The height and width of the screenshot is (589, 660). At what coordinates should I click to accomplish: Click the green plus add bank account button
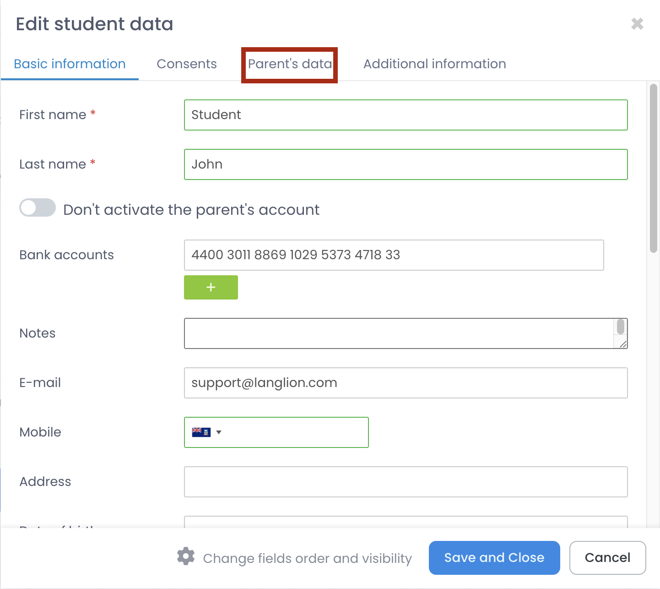211,287
